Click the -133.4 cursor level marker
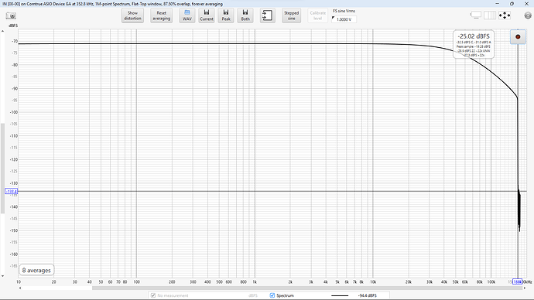 pos(12,192)
